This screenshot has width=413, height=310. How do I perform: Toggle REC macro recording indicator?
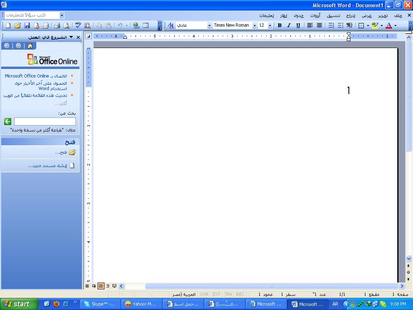pyautogui.click(x=240, y=294)
